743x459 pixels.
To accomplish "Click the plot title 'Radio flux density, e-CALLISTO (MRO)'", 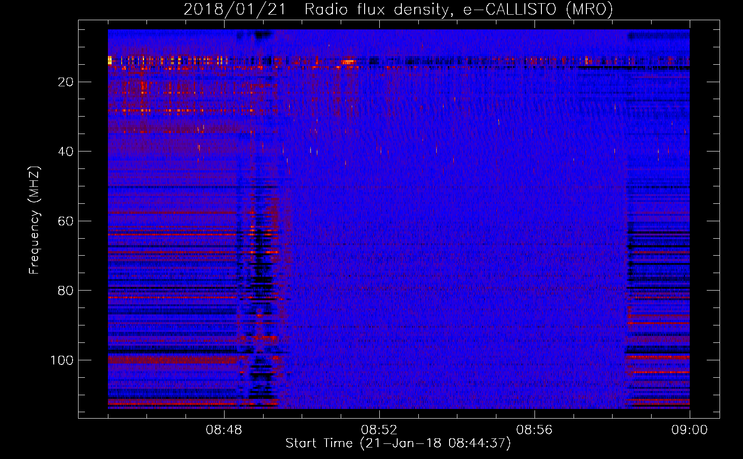I will pyautogui.click(x=458, y=9).
